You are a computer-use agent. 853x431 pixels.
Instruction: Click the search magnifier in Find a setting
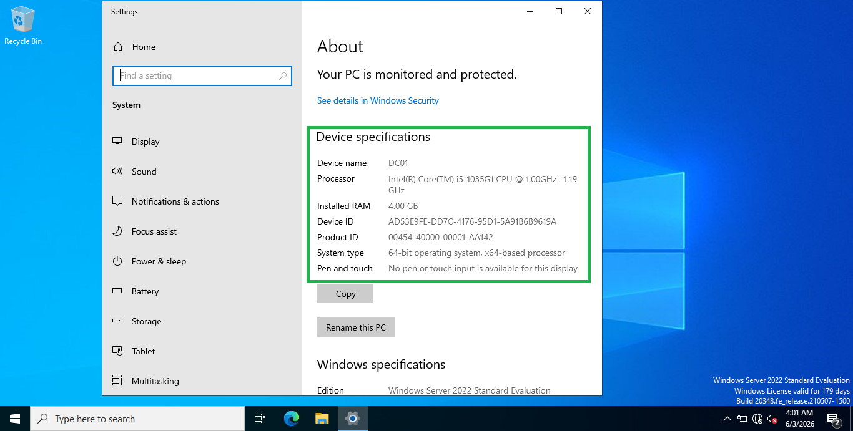click(283, 76)
